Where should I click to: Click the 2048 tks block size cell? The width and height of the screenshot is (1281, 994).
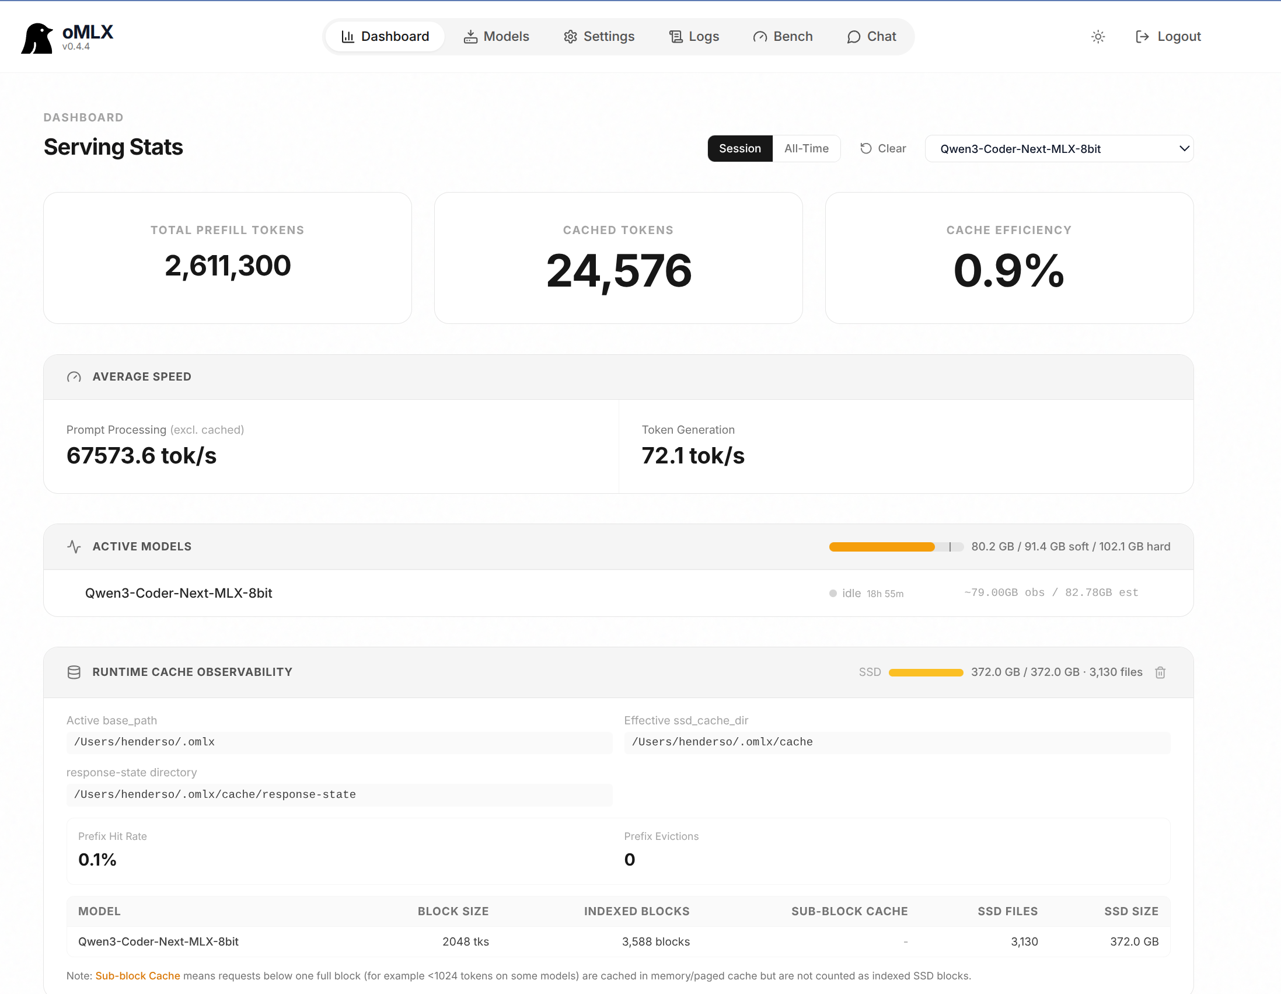pos(465,942)
